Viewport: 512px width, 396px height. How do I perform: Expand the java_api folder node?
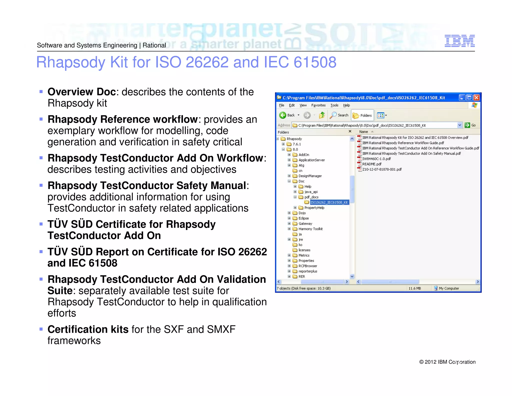tap(295, 192)
